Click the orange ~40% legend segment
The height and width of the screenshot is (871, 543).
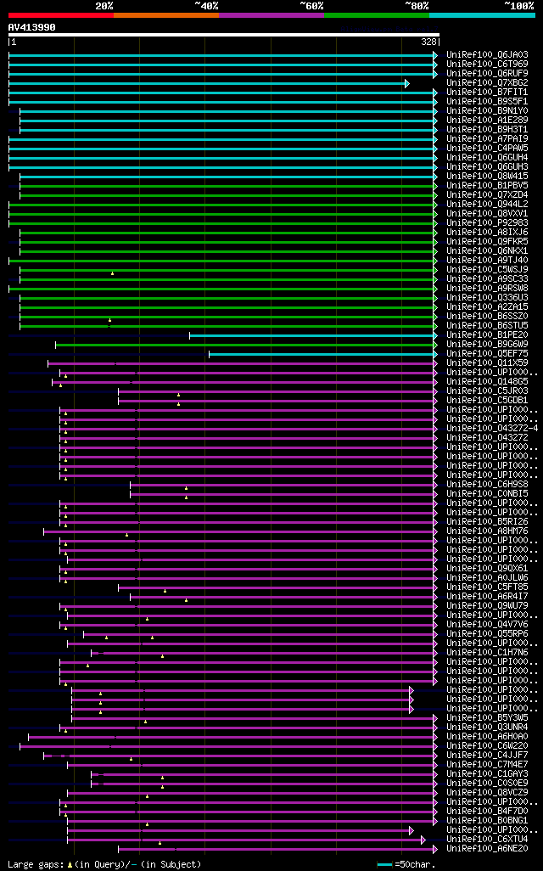coord(166,15)
